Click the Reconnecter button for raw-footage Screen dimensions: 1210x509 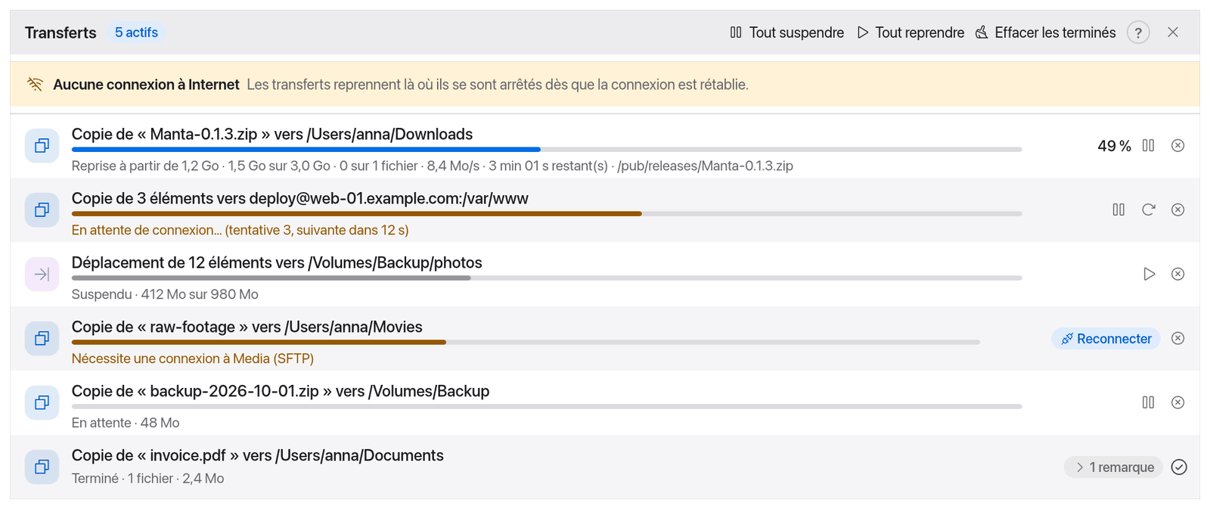click(1106, 339)
